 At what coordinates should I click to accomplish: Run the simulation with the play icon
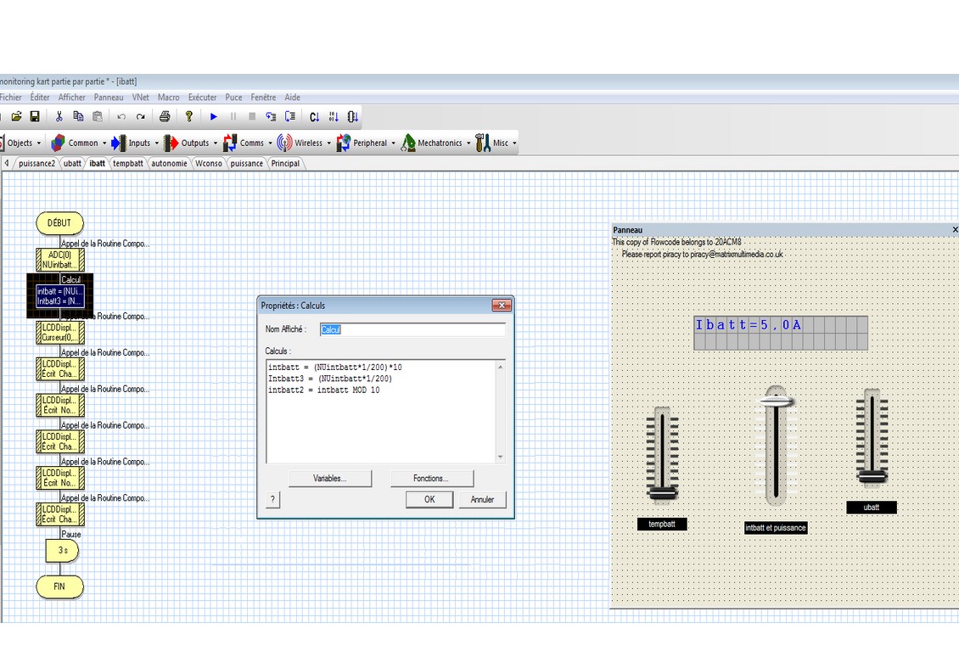click(214, 117)
